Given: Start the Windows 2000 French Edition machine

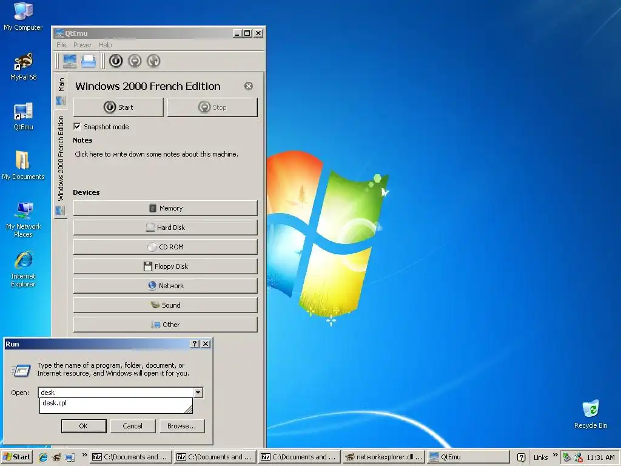Looking at the screenshot, I should tap(118, 107).
